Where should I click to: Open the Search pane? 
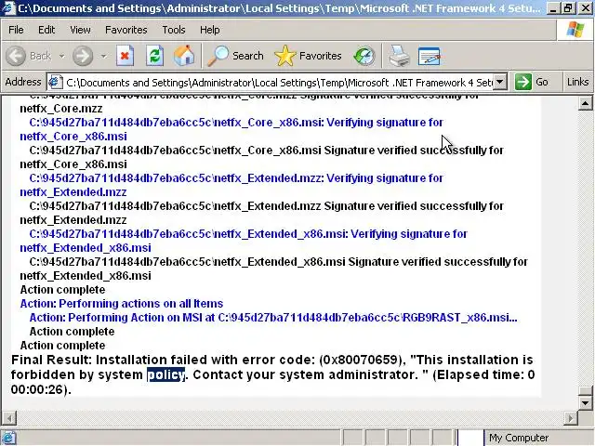[235, 56]
